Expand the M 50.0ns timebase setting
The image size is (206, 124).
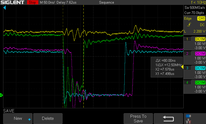47,3
